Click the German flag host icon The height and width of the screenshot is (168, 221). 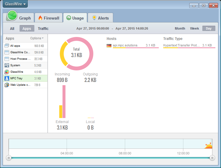click(x=109, y=46)
